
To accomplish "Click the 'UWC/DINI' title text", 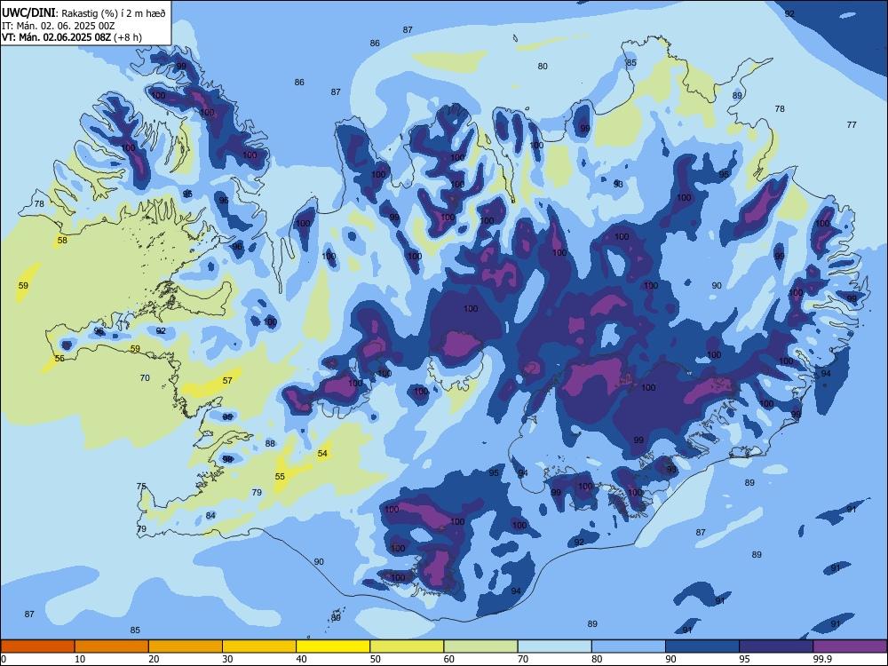I will (28, 12).
